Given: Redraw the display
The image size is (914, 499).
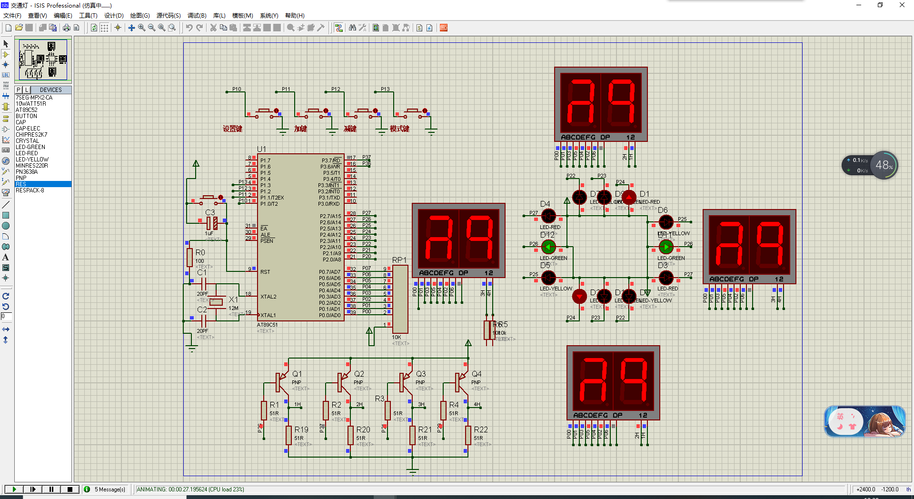Looking at the screenshot, I should coord(94,28).
